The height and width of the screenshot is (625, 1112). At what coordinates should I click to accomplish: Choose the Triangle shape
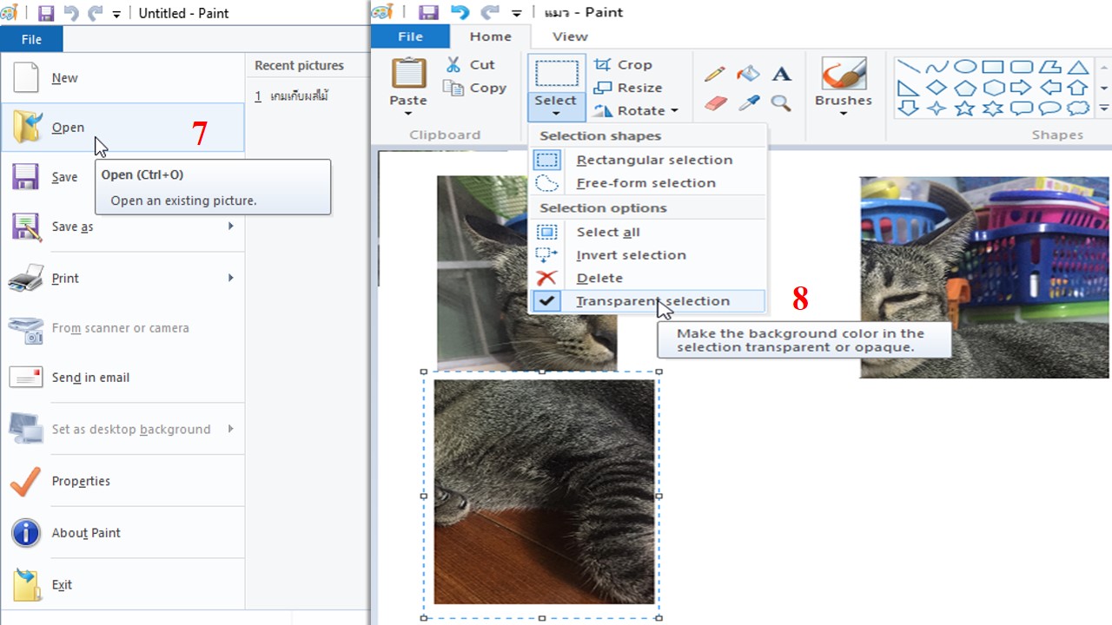click(1078, 67)
